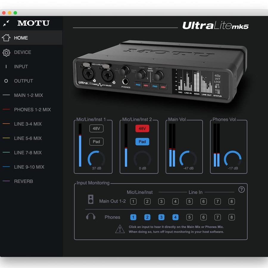Click the yellow macOS minimize button
This screenshot has width=268, height=268.
(x=10, y=13)
